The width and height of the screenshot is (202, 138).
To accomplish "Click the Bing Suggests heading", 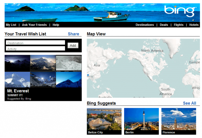I will [x=101, y=103].
